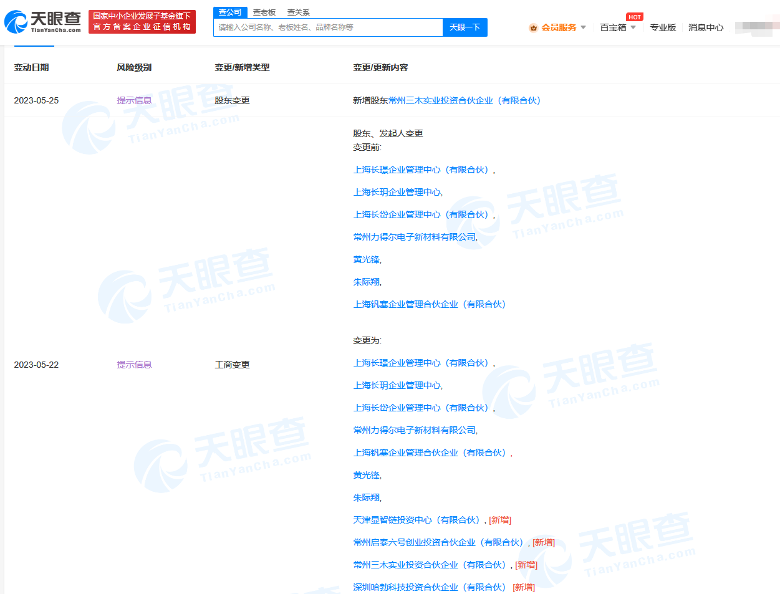Viewport: 780px width, 594px height.
Task: Click the 天眼查 logo in the header
Action: pos(42,22)
